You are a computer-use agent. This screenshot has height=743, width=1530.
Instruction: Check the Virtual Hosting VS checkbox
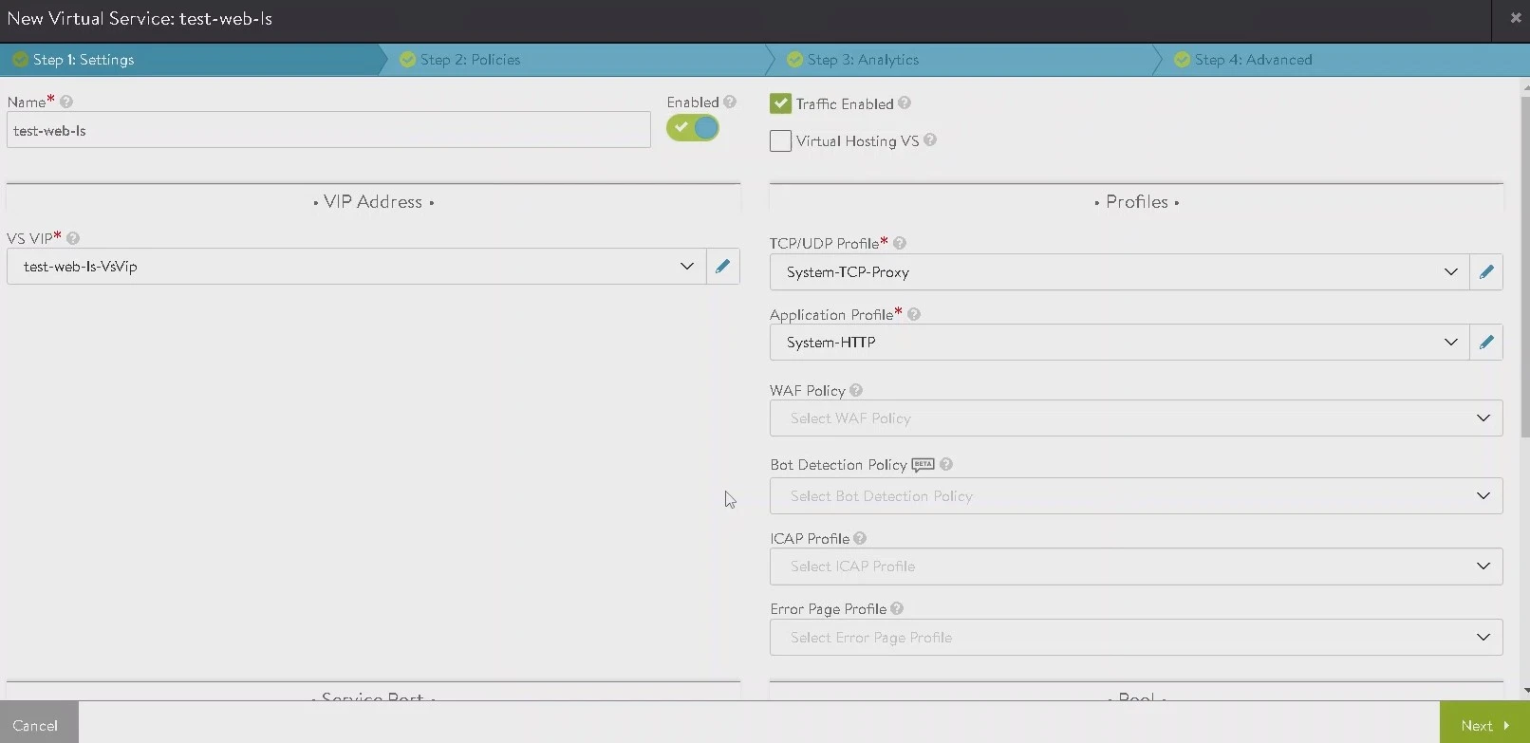pyautogui.click(x=780, y=140)
